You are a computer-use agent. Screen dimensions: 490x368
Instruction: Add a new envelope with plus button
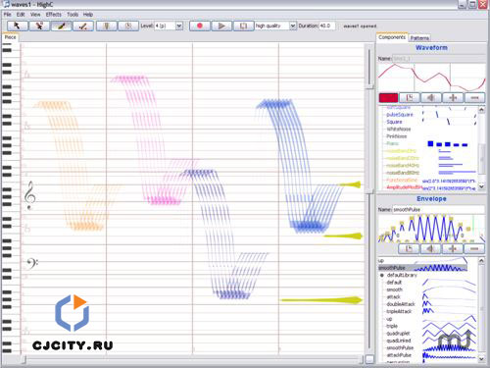tap(453, 249)
